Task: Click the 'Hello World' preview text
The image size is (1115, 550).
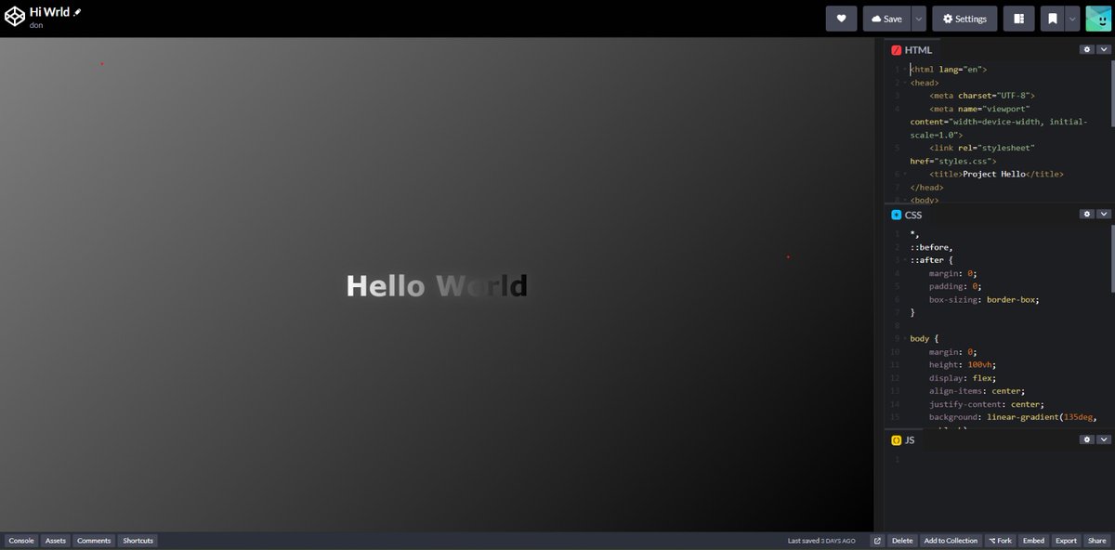Action: point(437,286)
